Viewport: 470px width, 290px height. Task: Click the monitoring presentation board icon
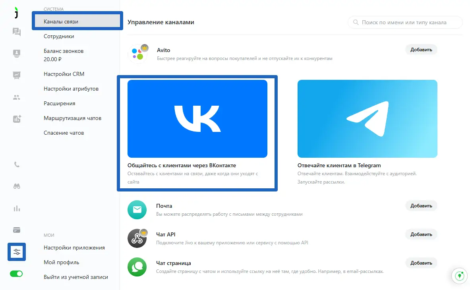pyautogui.click(x=16, y=75)
